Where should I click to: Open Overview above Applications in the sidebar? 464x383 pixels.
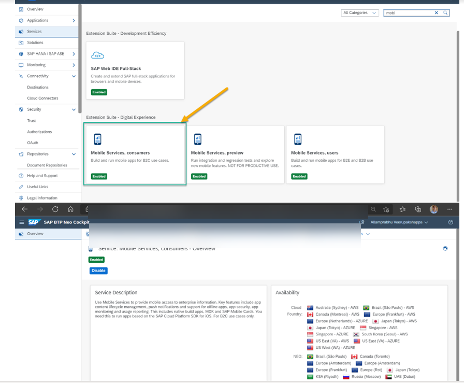(x=35, y=9)
